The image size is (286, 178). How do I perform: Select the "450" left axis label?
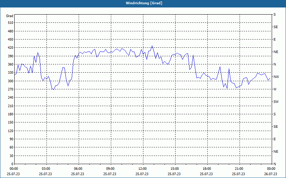11,40
